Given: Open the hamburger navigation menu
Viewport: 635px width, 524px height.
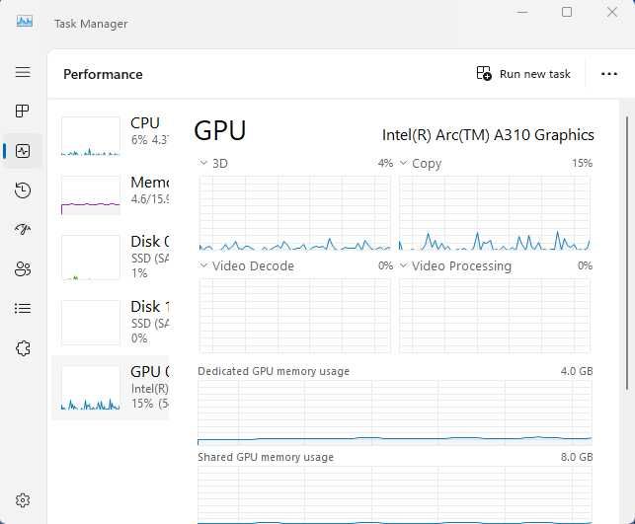Looking at the screenshot, I should pyautogui.click(x=23, y=72).
